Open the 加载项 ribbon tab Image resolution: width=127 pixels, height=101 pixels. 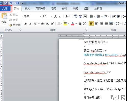point(98,8)
